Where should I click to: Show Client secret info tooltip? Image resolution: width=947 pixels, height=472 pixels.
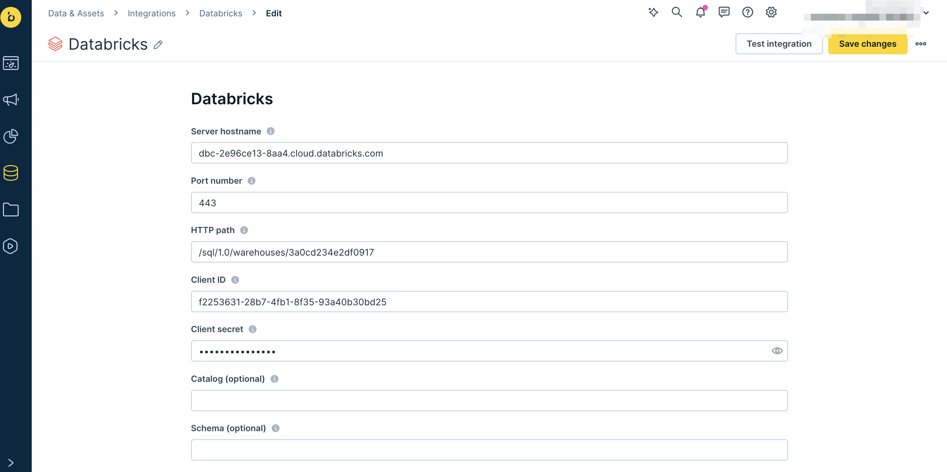tap(253, 329)
